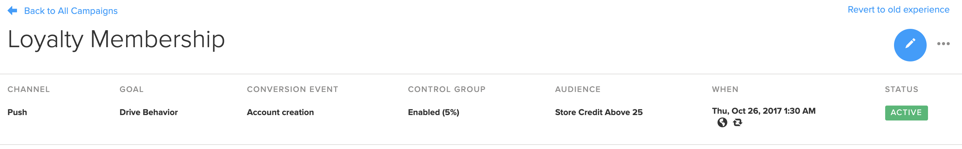Image resolution: width=962 pixels, height=149 pixels.
Task: Click the Store Credit Above 25 audience
Action: pos(599,112)
